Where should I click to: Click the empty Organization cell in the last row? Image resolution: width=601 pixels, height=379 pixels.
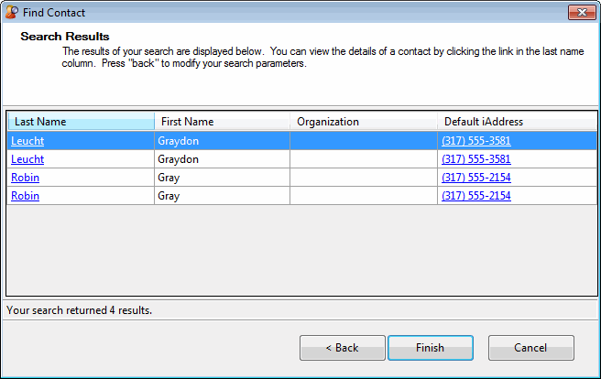coord(363,196)
